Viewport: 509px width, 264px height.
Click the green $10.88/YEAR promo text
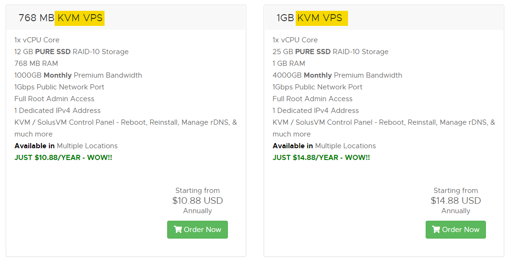pos(63,158)
